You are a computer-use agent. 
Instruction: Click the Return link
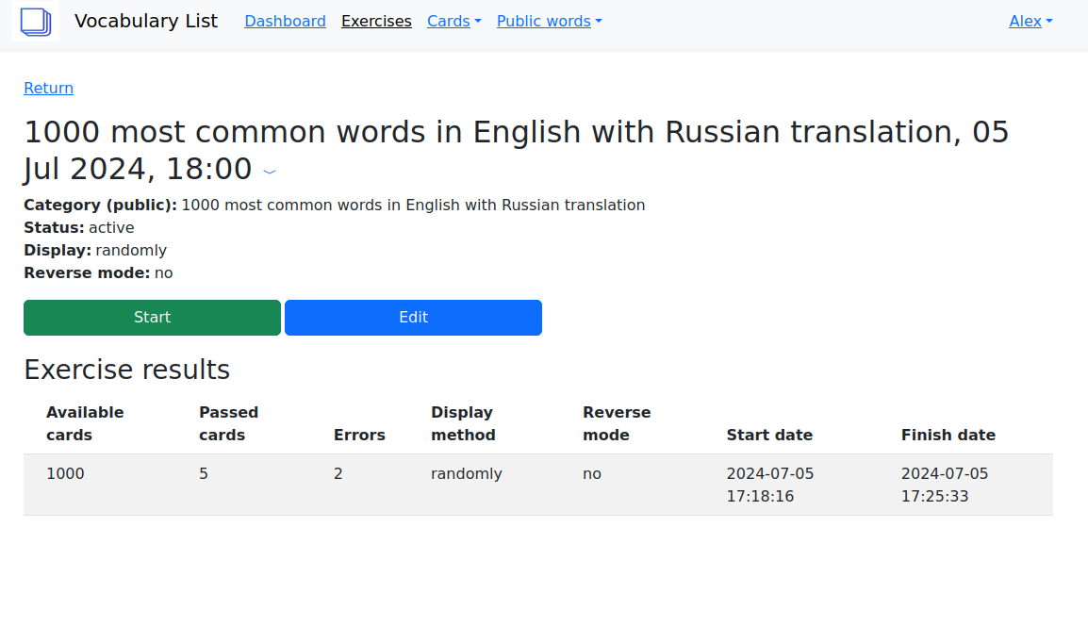tap(48, 88)
